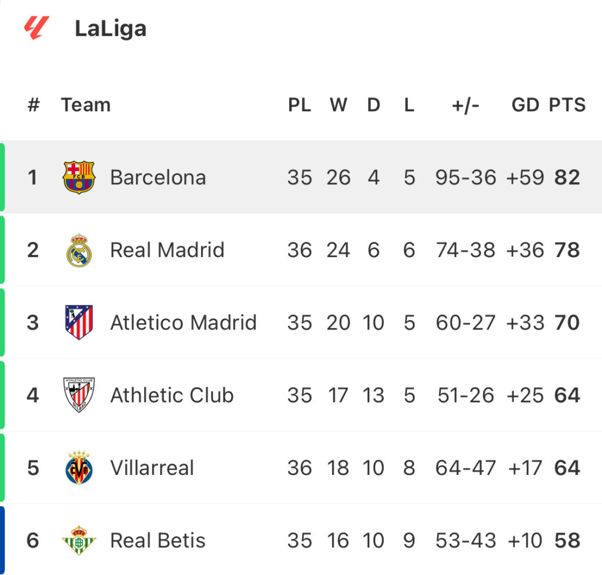Screen dimensions: 602x575
Task: Select the Real Madrid team name
Action: coord(167,250)
